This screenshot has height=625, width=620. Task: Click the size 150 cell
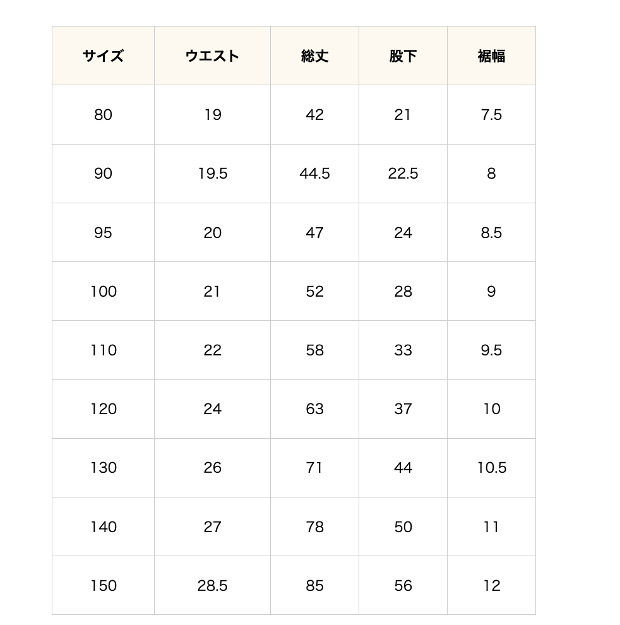point(103,586)
